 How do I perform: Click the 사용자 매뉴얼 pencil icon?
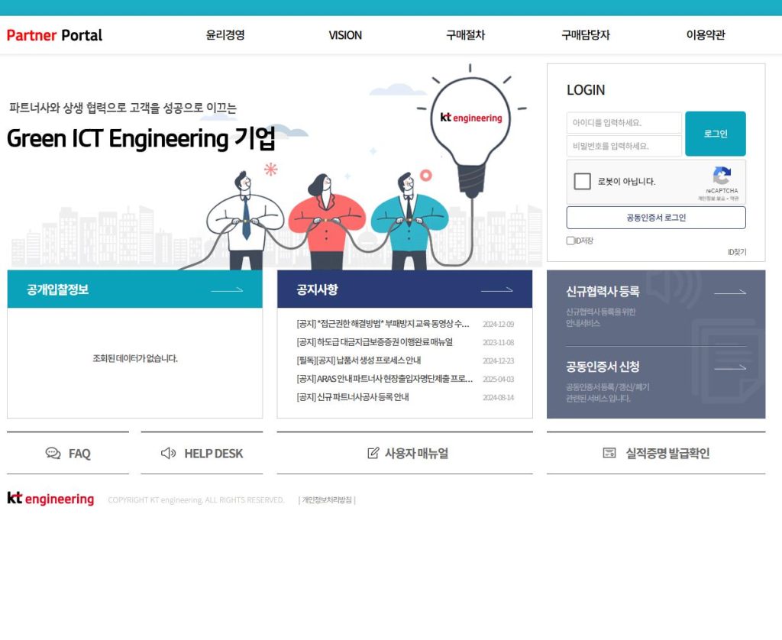click(x=373, y=454)
